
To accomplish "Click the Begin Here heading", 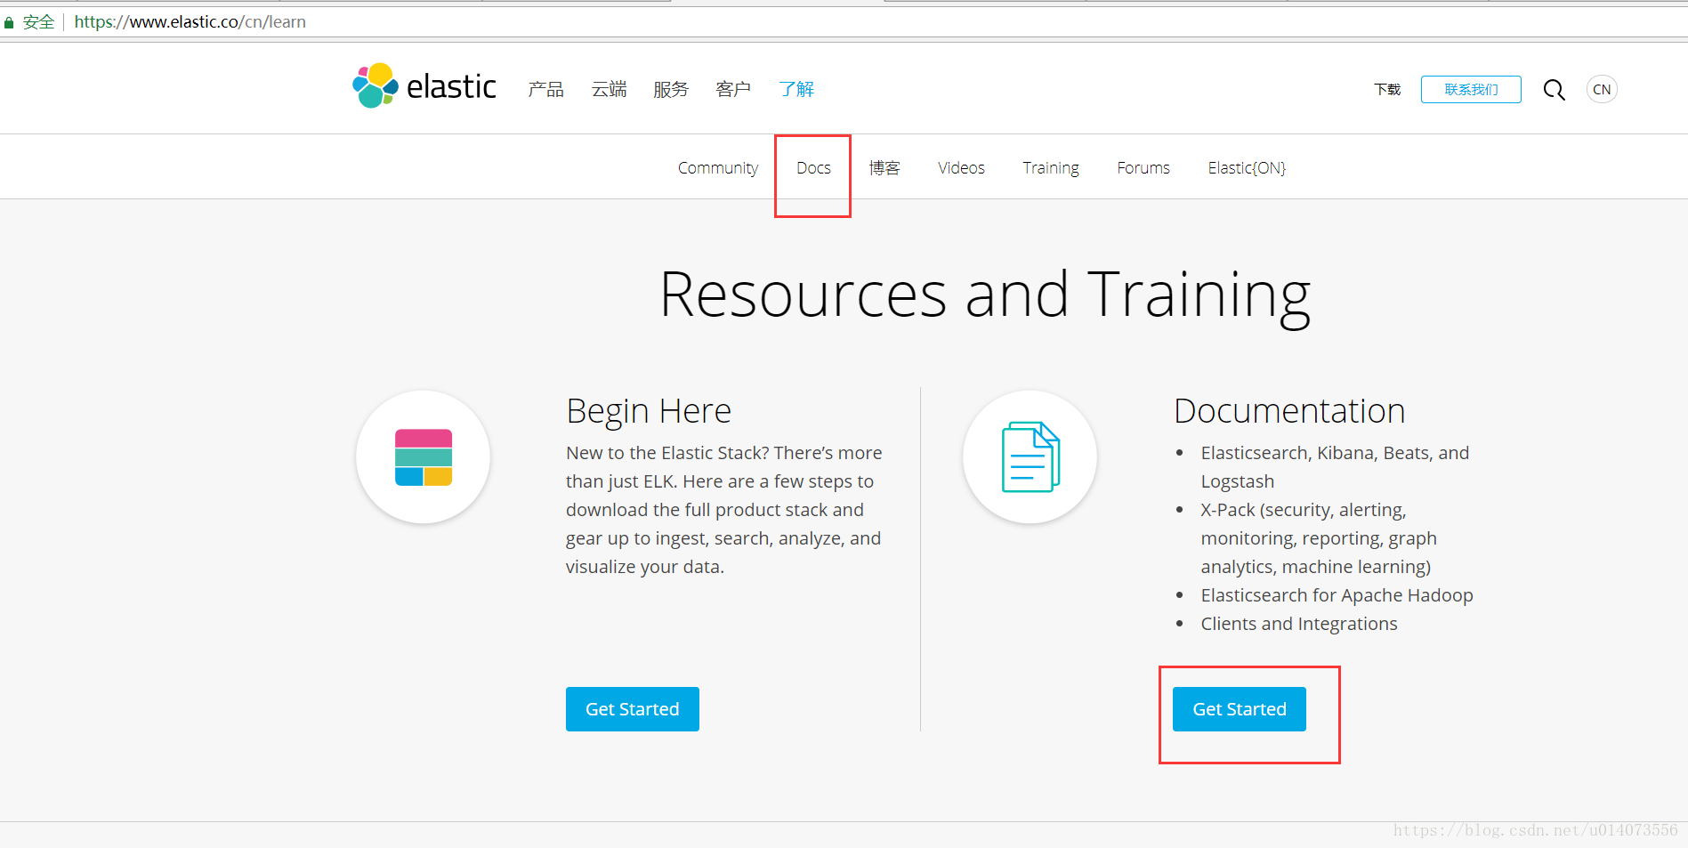I will point(649,411).
